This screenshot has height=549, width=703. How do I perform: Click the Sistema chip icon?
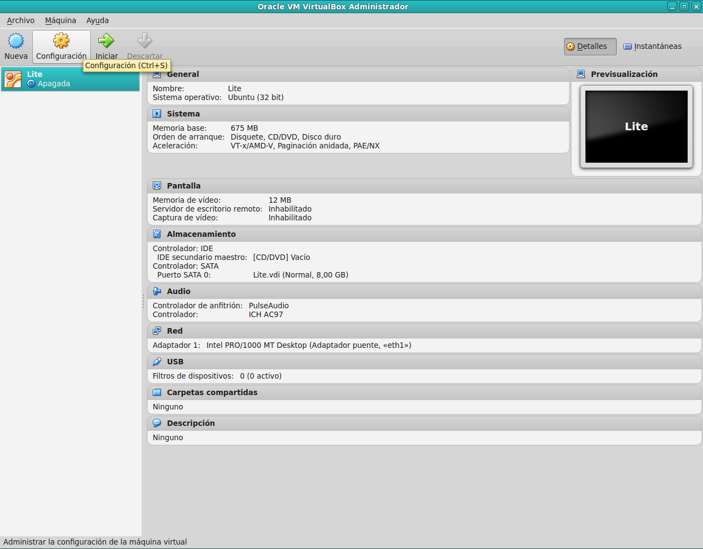[157, 114]
